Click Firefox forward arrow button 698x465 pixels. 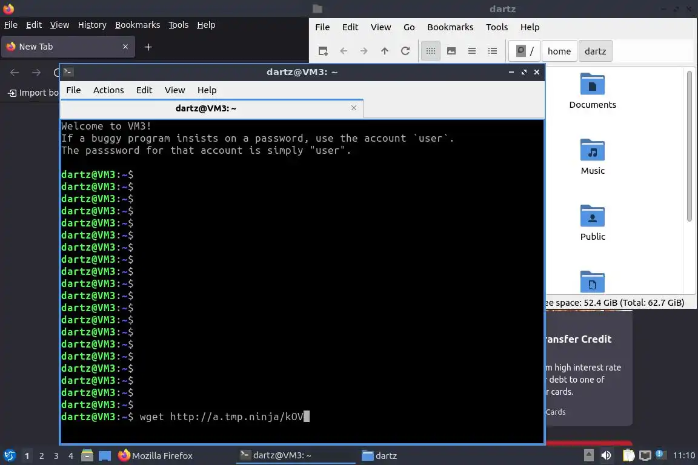[36, 72]
